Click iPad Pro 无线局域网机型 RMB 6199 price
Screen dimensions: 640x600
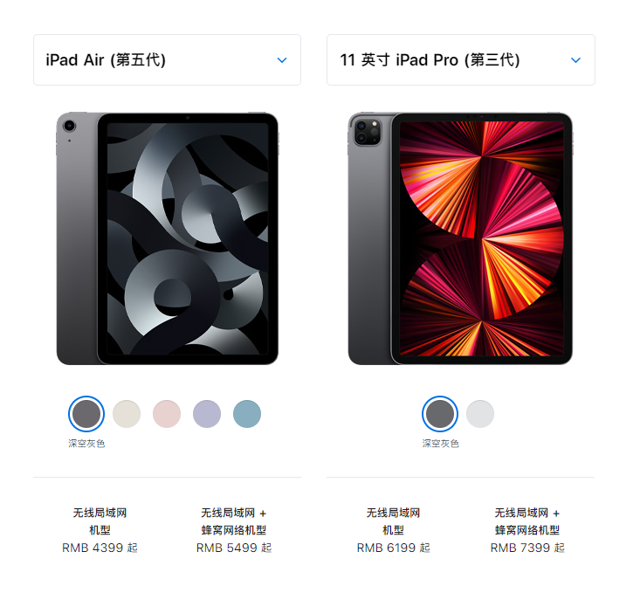point(394,548)
